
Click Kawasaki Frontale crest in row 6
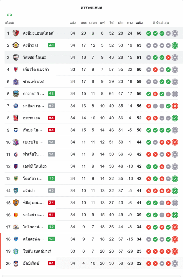(16, 94)
